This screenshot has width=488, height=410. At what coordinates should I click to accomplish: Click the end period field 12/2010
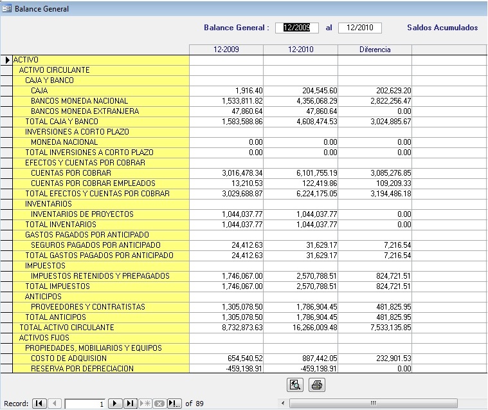click(x=360, y=28)
